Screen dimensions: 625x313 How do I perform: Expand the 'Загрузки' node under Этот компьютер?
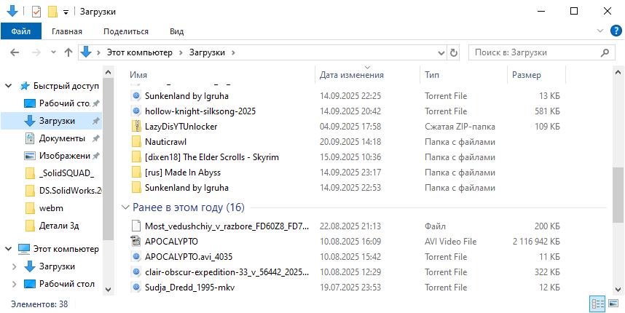pos(14,266)
